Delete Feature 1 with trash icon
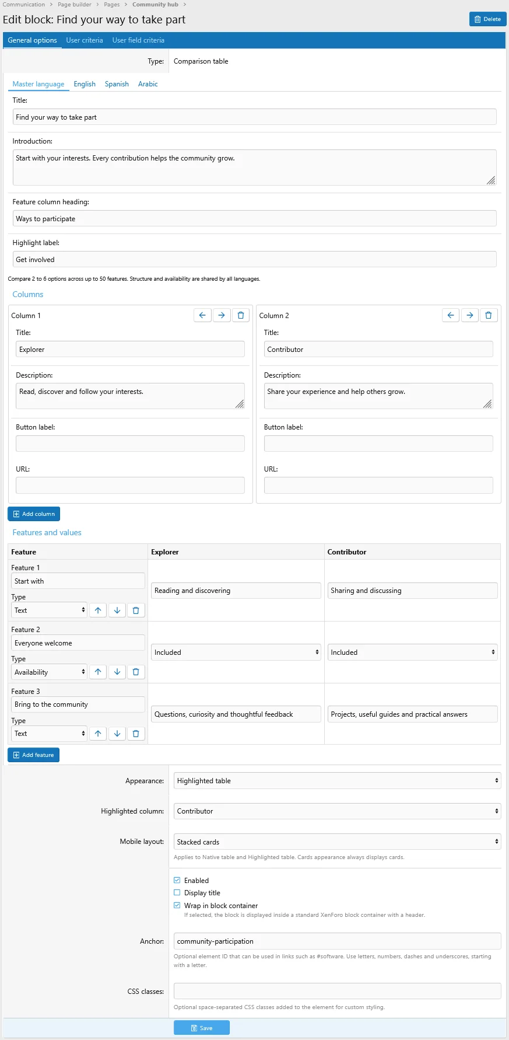 pos(136,610)
